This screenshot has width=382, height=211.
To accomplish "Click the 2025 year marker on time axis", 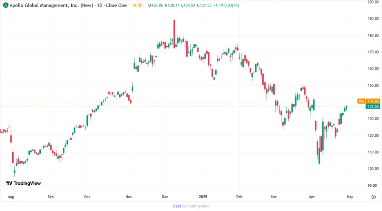I will tap(202, 197).
